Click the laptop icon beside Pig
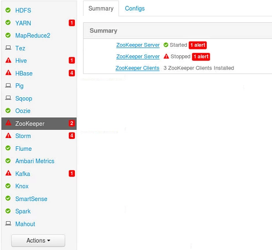This screenshot has width=272, height=250. tap(8, 85)
